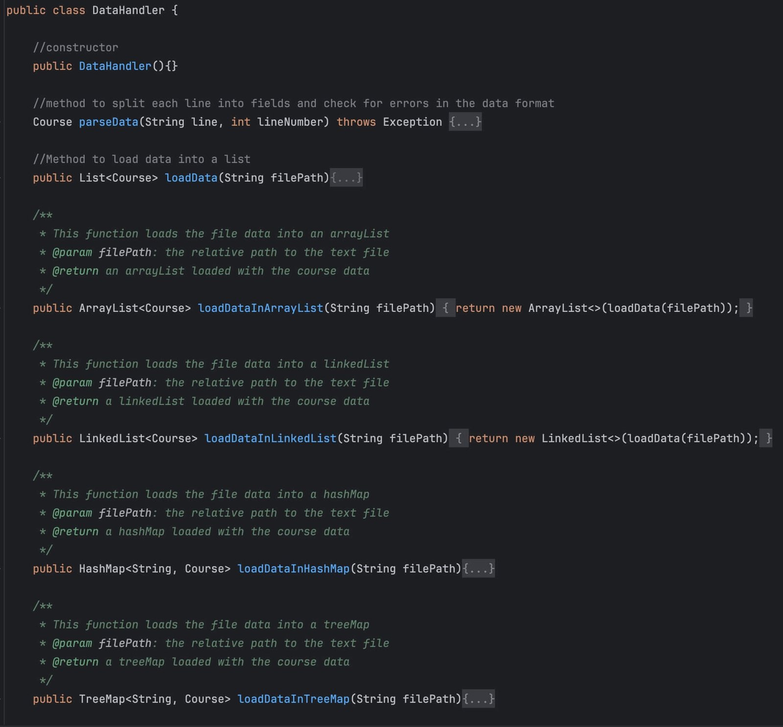Expand the closing brace fold of loadDataInArrayList

(x=747, y=308)
